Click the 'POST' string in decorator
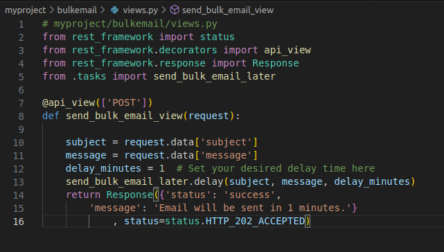 [x=124, y=102]
